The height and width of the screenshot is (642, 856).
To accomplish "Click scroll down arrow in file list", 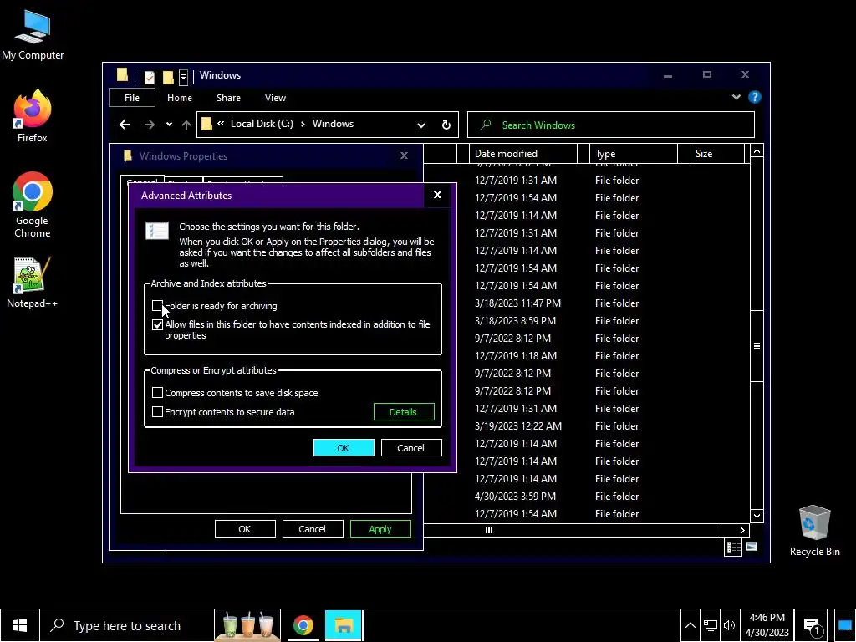I will pyautogui.click(x=757, y=516).
